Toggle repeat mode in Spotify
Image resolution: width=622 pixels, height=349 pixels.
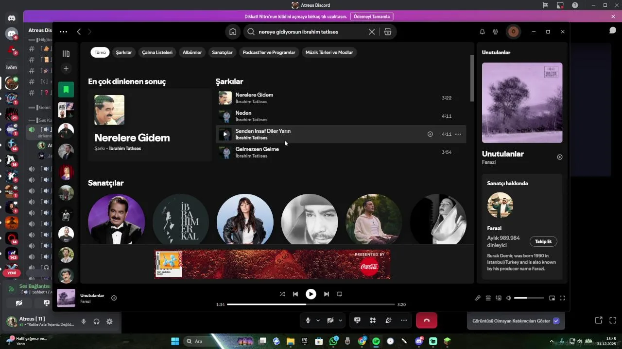[x=340, y=294]
